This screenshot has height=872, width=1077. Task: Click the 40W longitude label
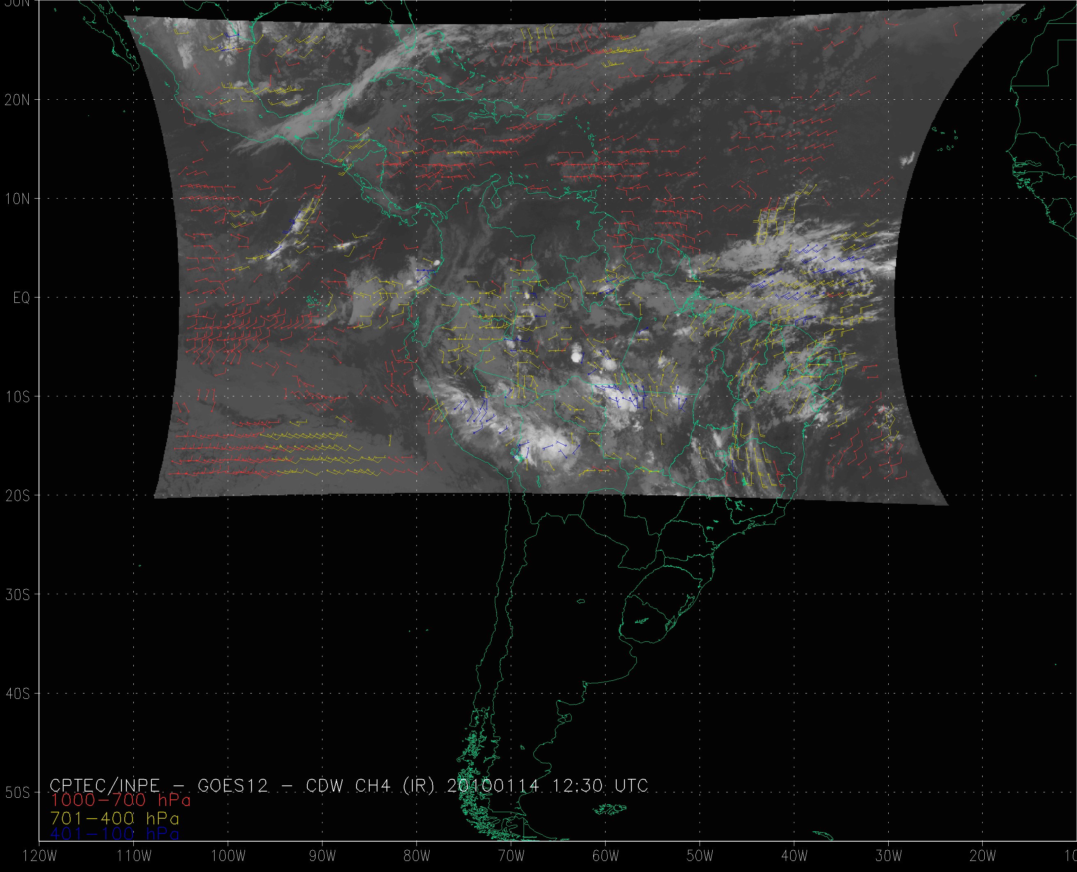794,856
